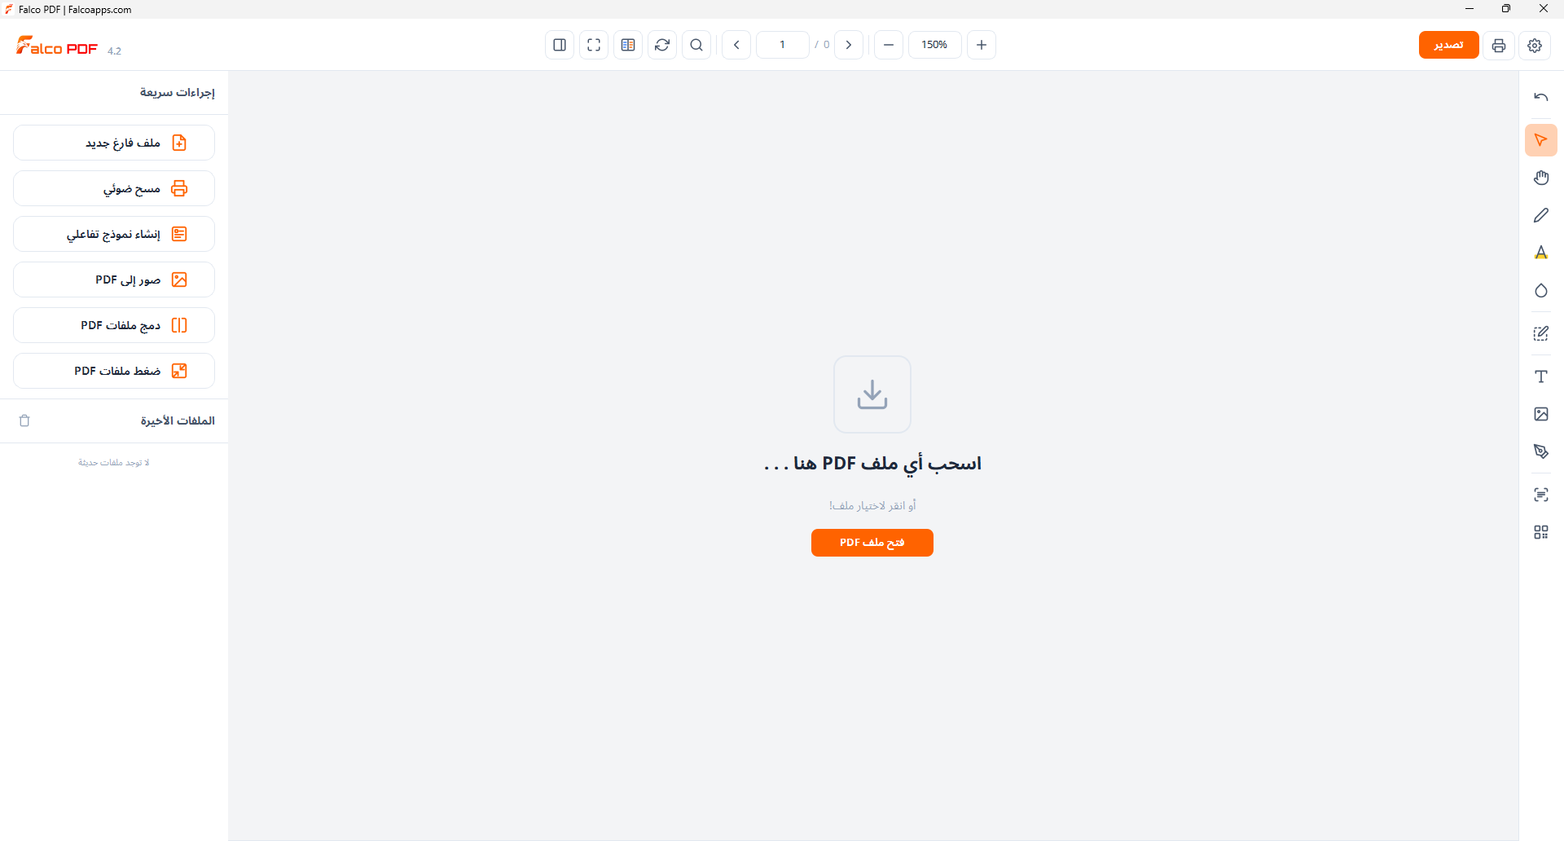Select the hand pan tool

1541,178
